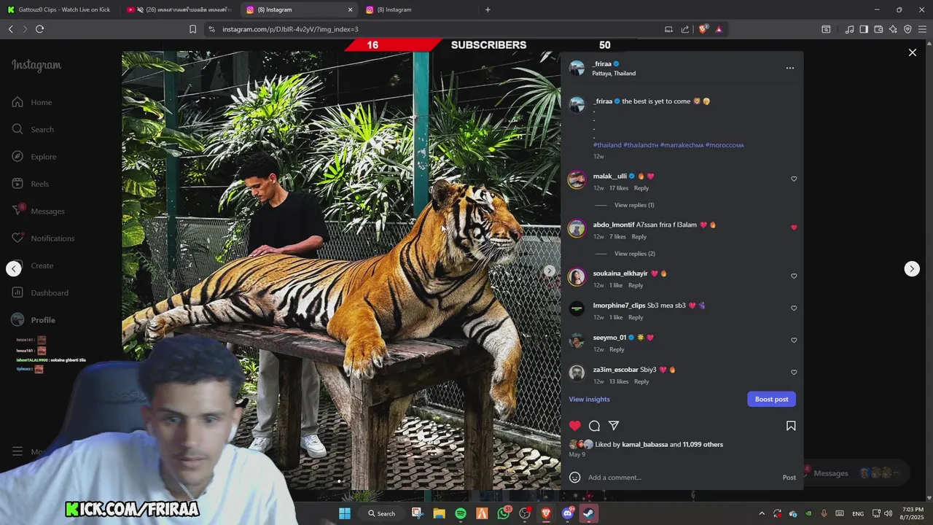The image size is (933, 525).
Task: Open the #thailand hashtag
Action: 607,145
